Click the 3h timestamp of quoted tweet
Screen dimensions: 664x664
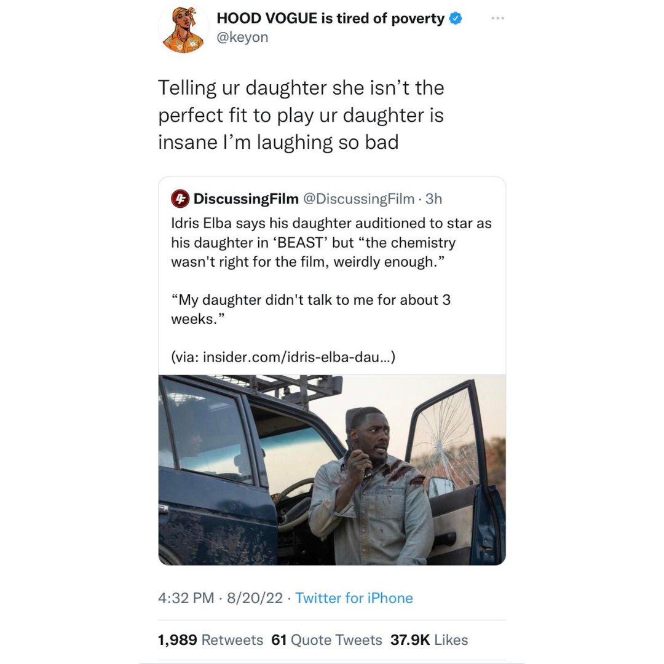pyautogui.click(x=434, y=199)
